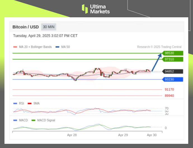Click the black 94852 current price tag

(x=173, y=71)
